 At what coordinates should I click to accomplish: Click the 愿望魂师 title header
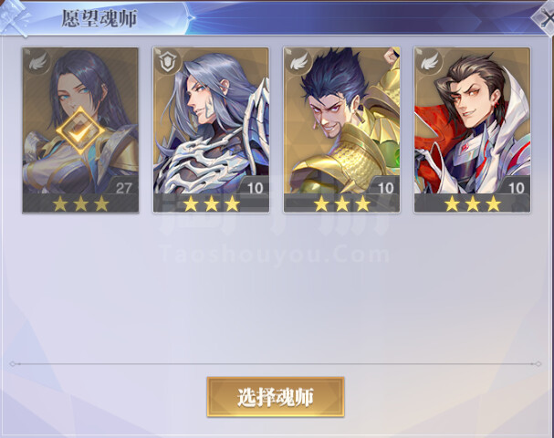(99, 18)
